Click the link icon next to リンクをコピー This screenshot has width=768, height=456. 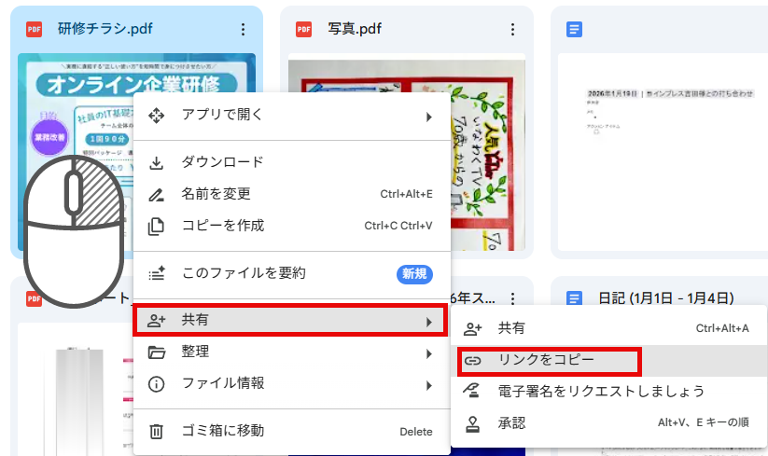click(473, 360)
